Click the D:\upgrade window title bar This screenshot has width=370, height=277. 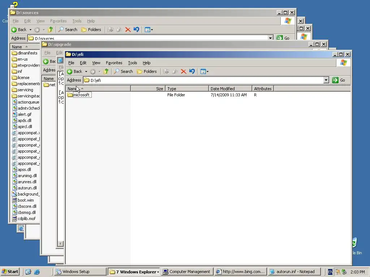click(175, 44)
